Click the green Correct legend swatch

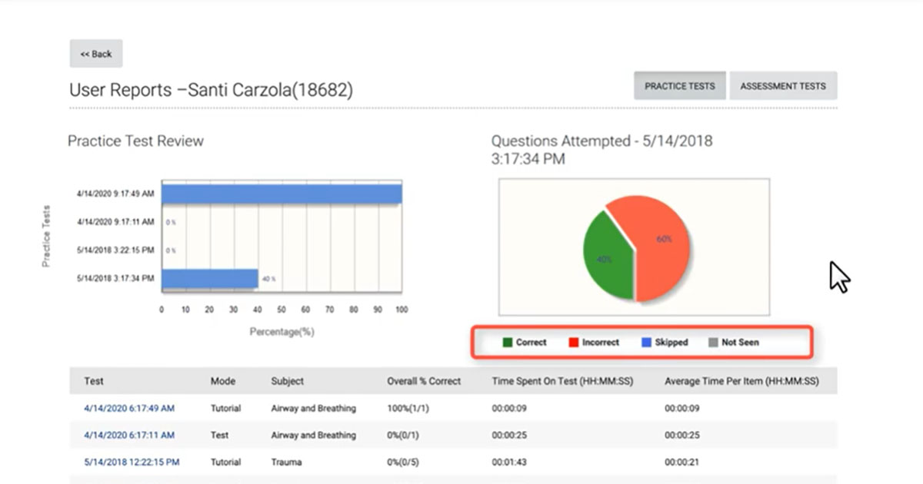coord(508,343)
